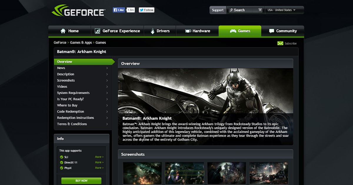Open System Requirements in the sidebar
Image resolution: width=353 pixels, height=185 pixels.
(x=83, y=93)
